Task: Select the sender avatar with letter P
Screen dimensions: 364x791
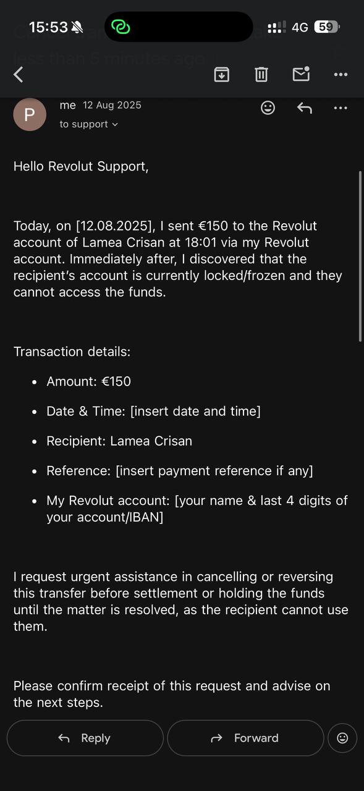Action: click(30, 114)
